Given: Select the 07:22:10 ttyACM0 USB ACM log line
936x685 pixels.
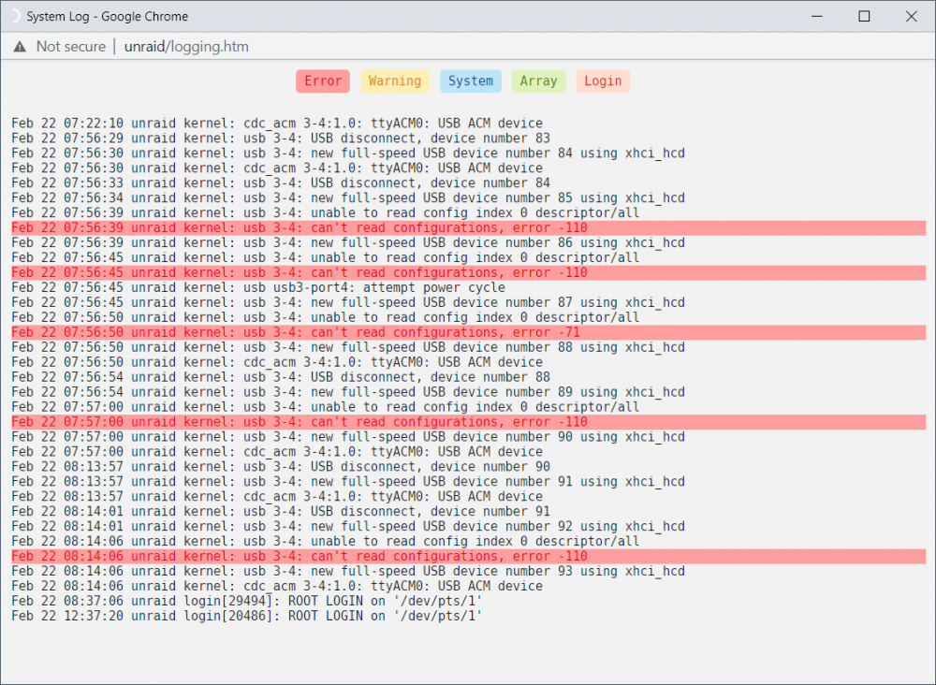Looking at the screenshot, I should [x=277, y=124].
